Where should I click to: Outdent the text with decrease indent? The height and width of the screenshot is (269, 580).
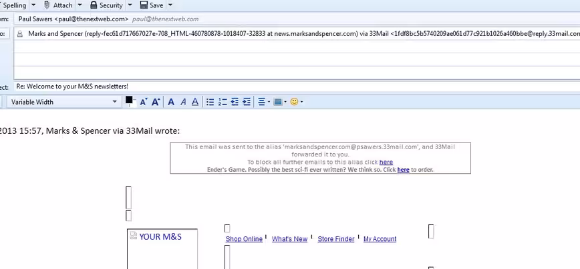point(235,102)
